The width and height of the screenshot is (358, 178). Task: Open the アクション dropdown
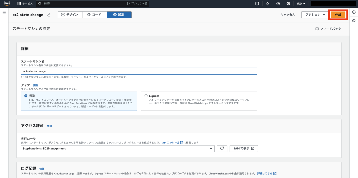[315, 15]
